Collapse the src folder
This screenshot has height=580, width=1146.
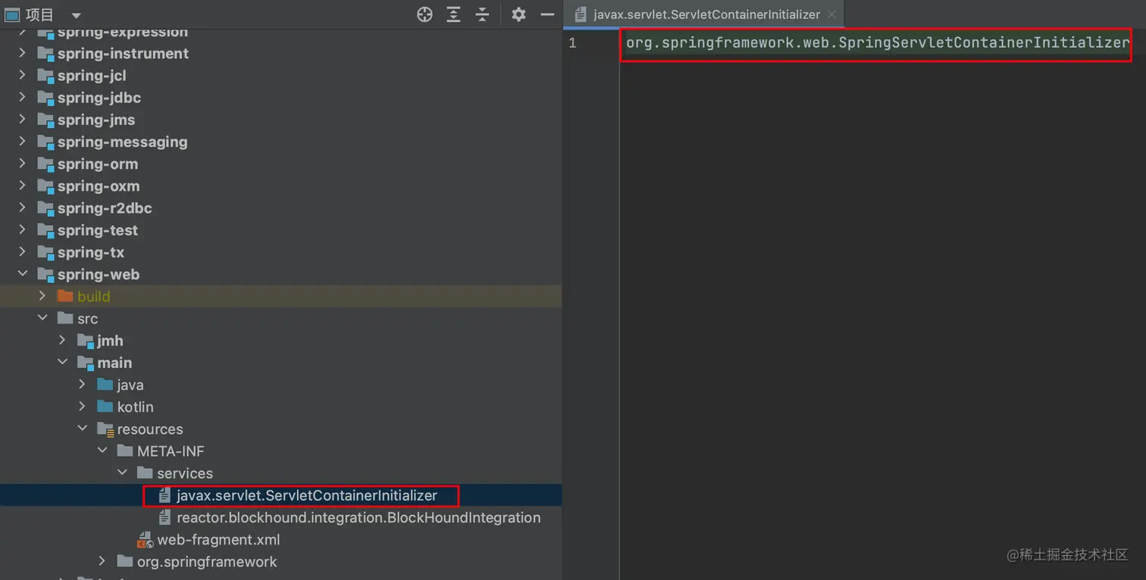point(42,318)
